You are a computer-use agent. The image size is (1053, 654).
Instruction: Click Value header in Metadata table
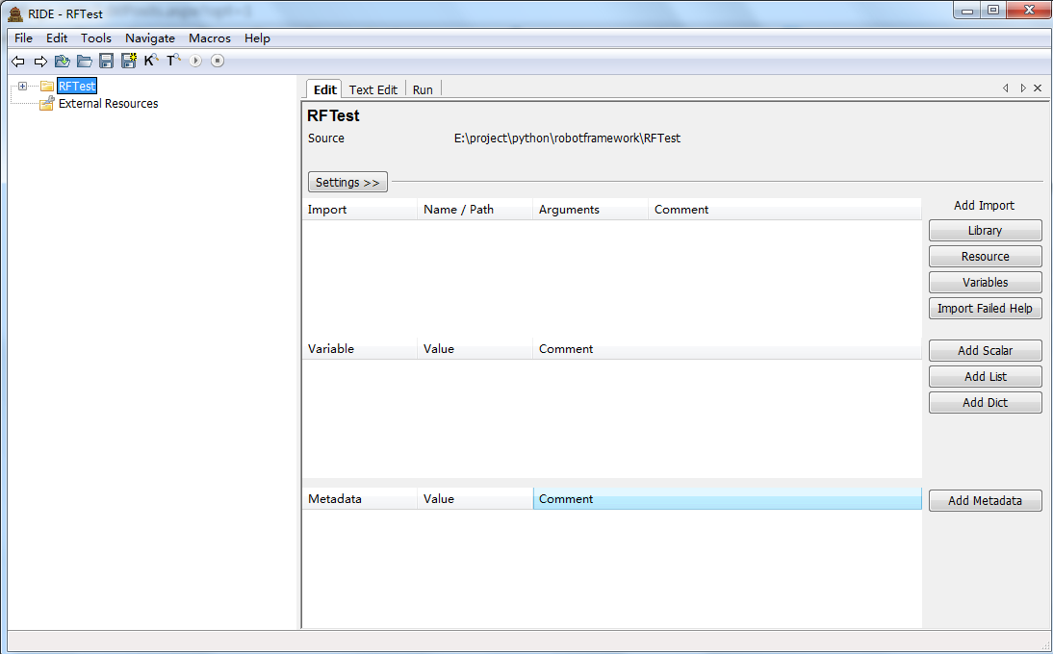475,498
